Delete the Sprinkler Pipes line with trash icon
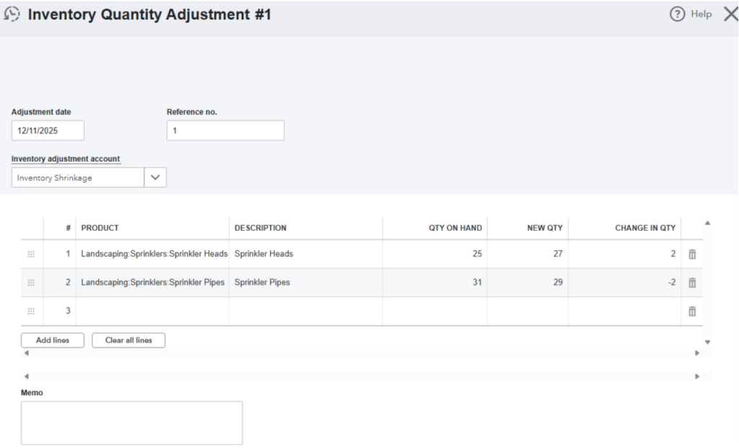The image size is (739, 448). [692, 283]
